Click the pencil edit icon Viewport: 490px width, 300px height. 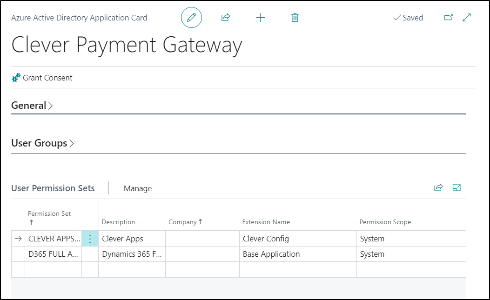coord(191,18)
